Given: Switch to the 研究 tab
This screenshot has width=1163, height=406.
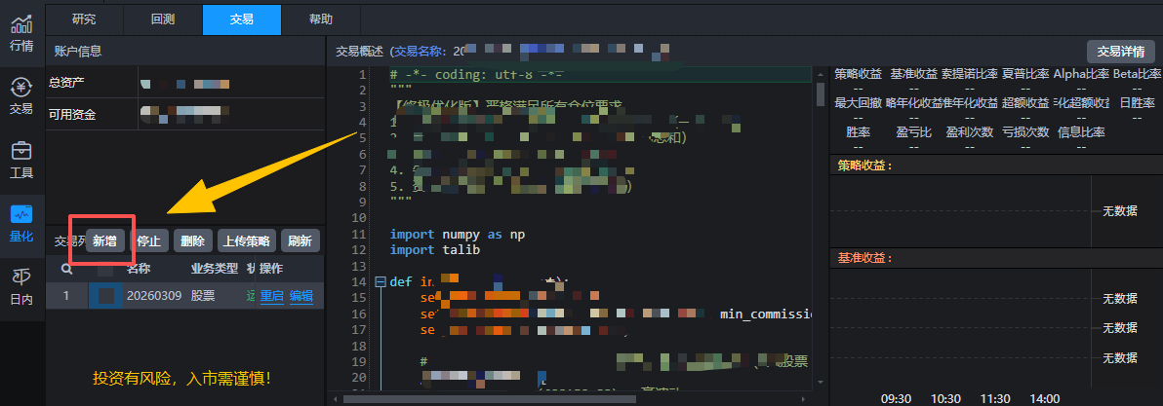Looking at the screenshot, I should click(85, 18).
